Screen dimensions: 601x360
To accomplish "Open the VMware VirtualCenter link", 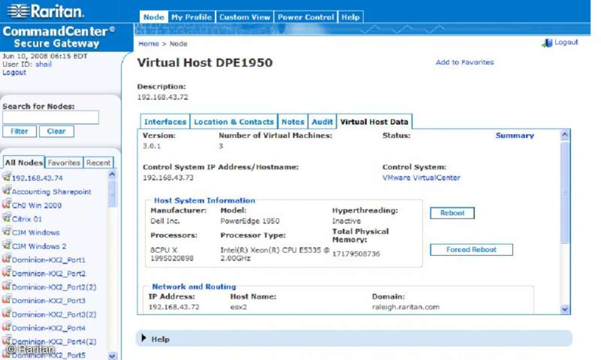I will click(x=421, y=177).
